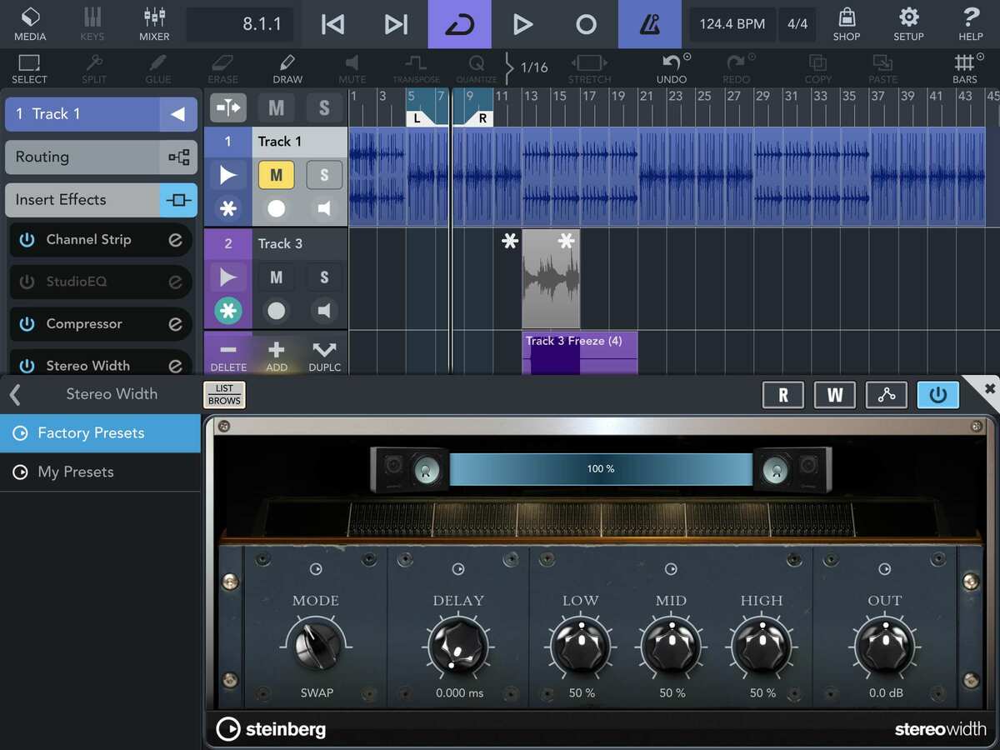Image resolution: width=1000 pixels, height=750 pixels.
Task: Click the stereo width 100% bar
Action: click(x=600, y=469)
